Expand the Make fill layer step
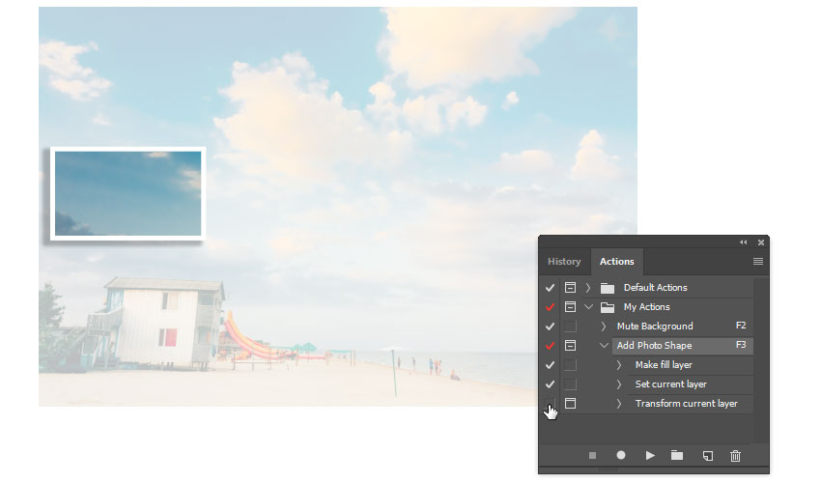 pos(619,365)
